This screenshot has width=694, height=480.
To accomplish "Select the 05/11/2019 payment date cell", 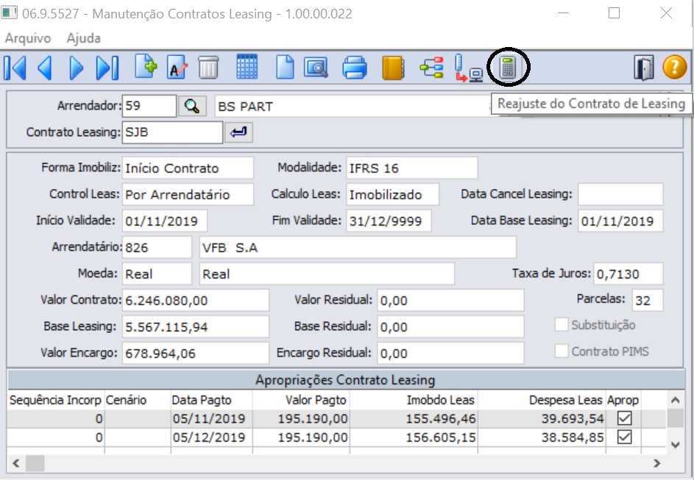I will tap(211, 418).
